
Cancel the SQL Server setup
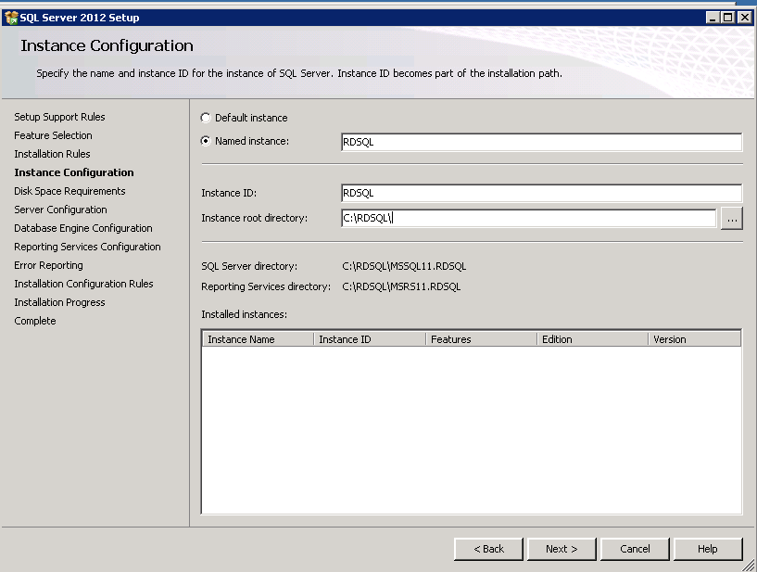coord(635,550)
